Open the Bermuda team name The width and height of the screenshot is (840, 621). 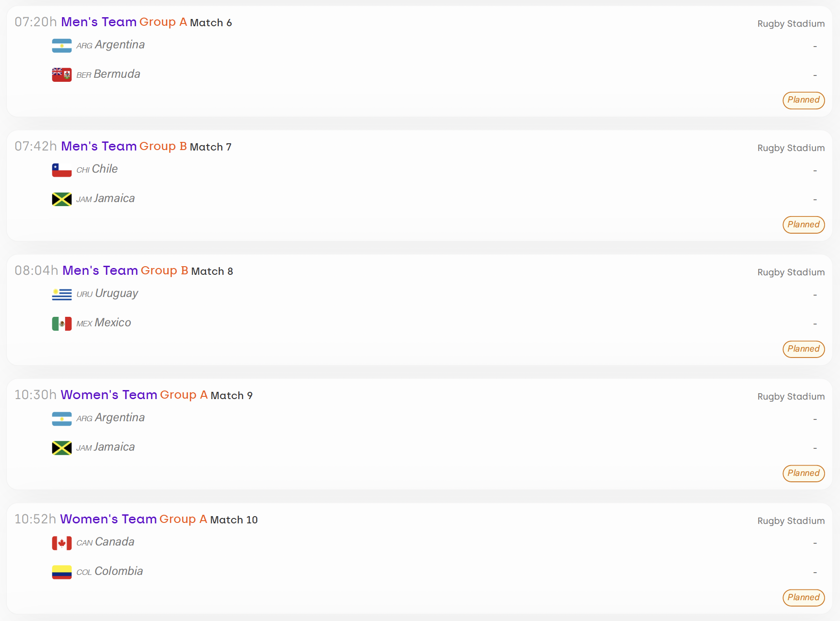click(x=117, y=74)
